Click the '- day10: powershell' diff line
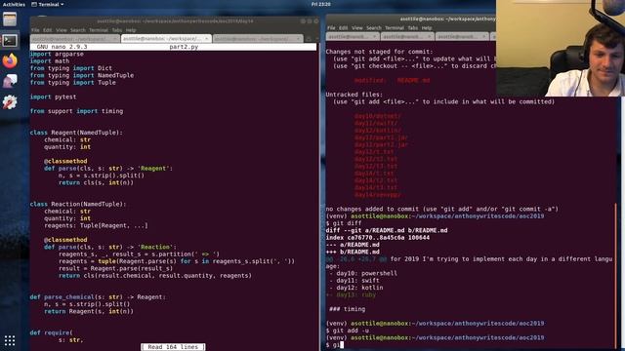This screenshot has width=625, height=351. (362, 273)
